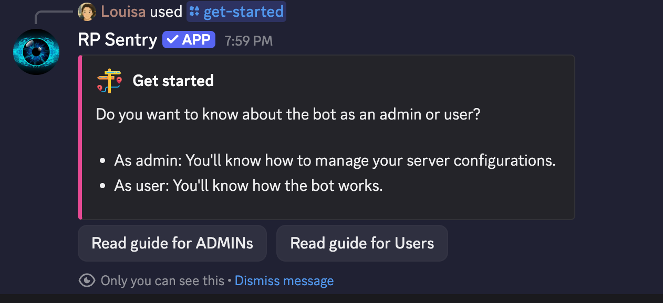This screenshot has width=663, height=303.
Task: Click the RP Sentry bot name
Action: coord(117,40)
